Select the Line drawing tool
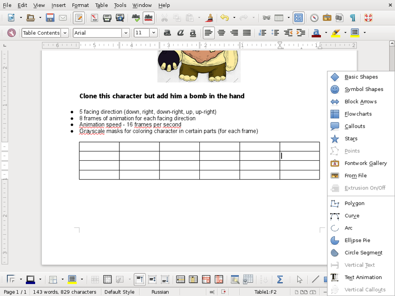This screenshot has height=296, width=395. pos(315,280)
